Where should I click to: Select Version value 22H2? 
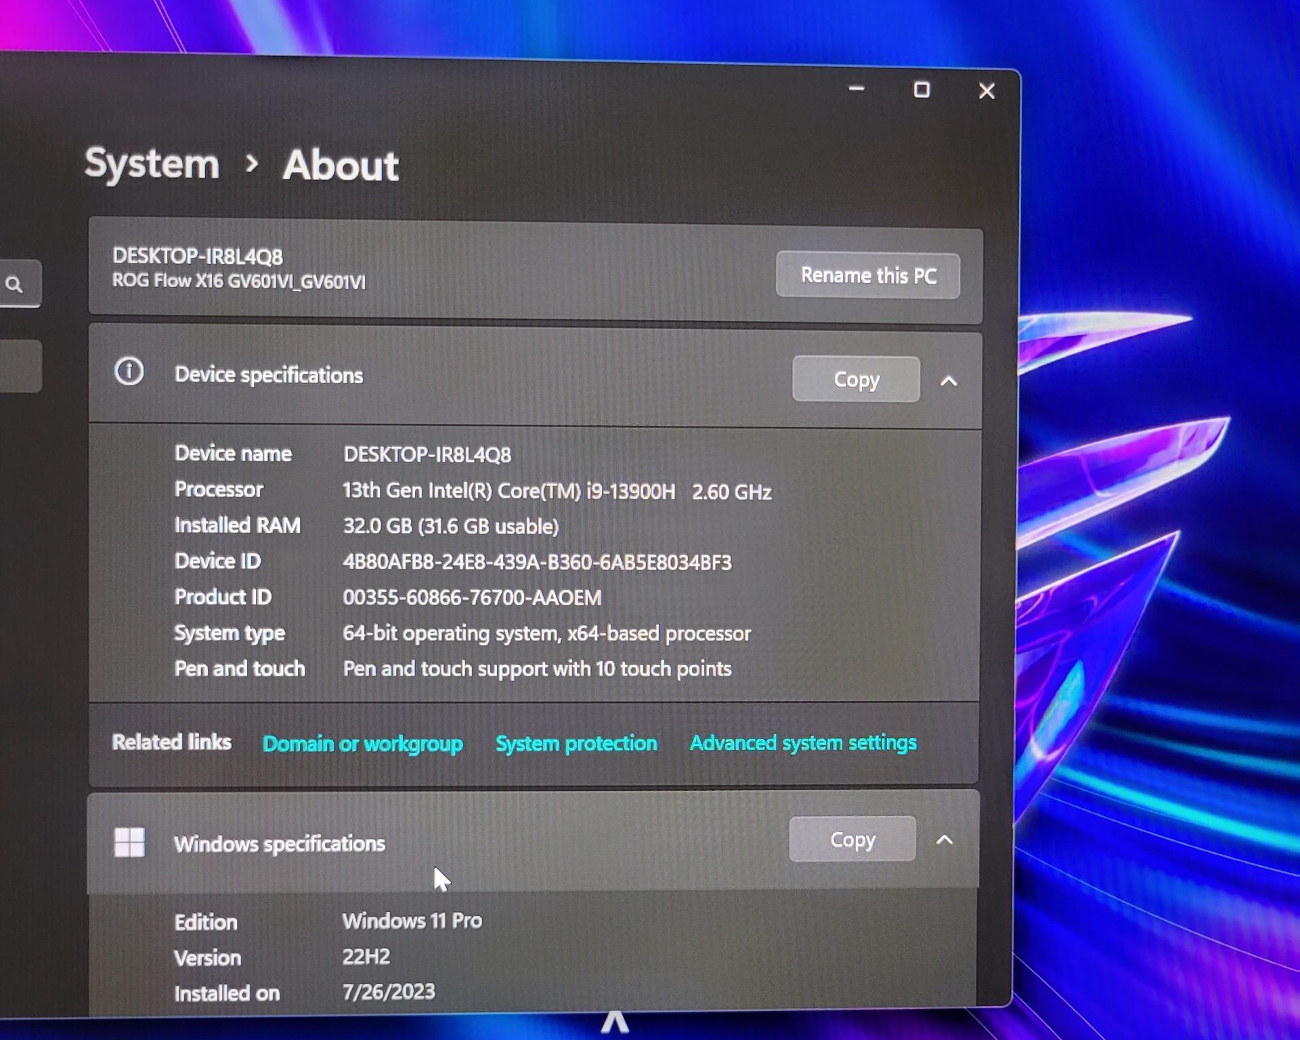point(366,957)
